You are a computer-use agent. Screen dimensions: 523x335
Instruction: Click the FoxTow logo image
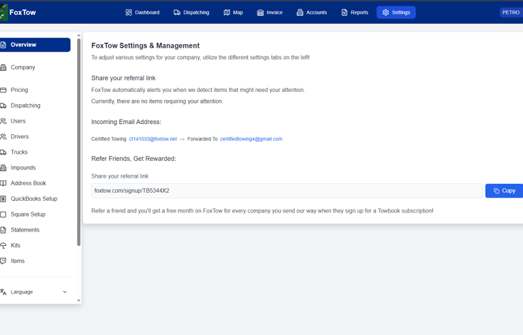click(x=3, y=12)
